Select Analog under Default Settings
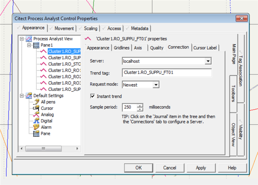Image resolution: width=258 pixels, height=185 pixels. [x=47, y=114]
